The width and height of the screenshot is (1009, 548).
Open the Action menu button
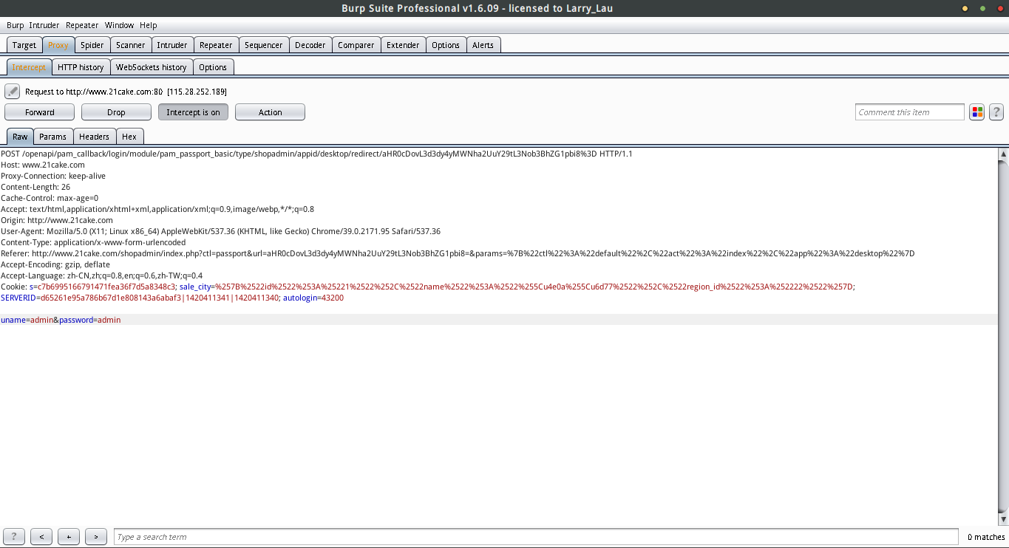coord(270,112)
